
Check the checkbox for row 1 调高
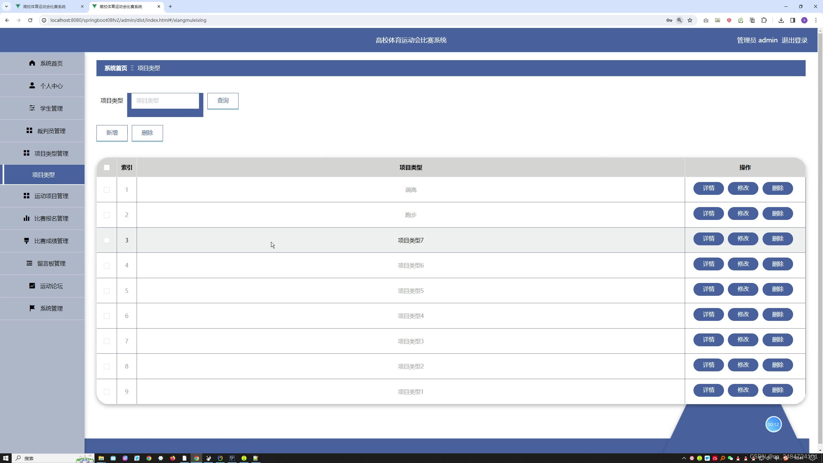tap(107, 190)
